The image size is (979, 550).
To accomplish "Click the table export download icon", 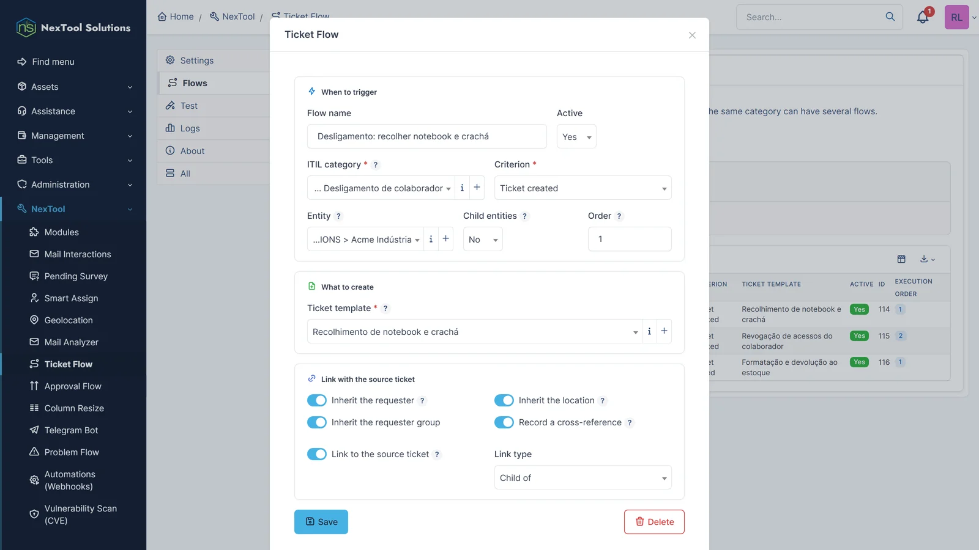I will 928,259.
